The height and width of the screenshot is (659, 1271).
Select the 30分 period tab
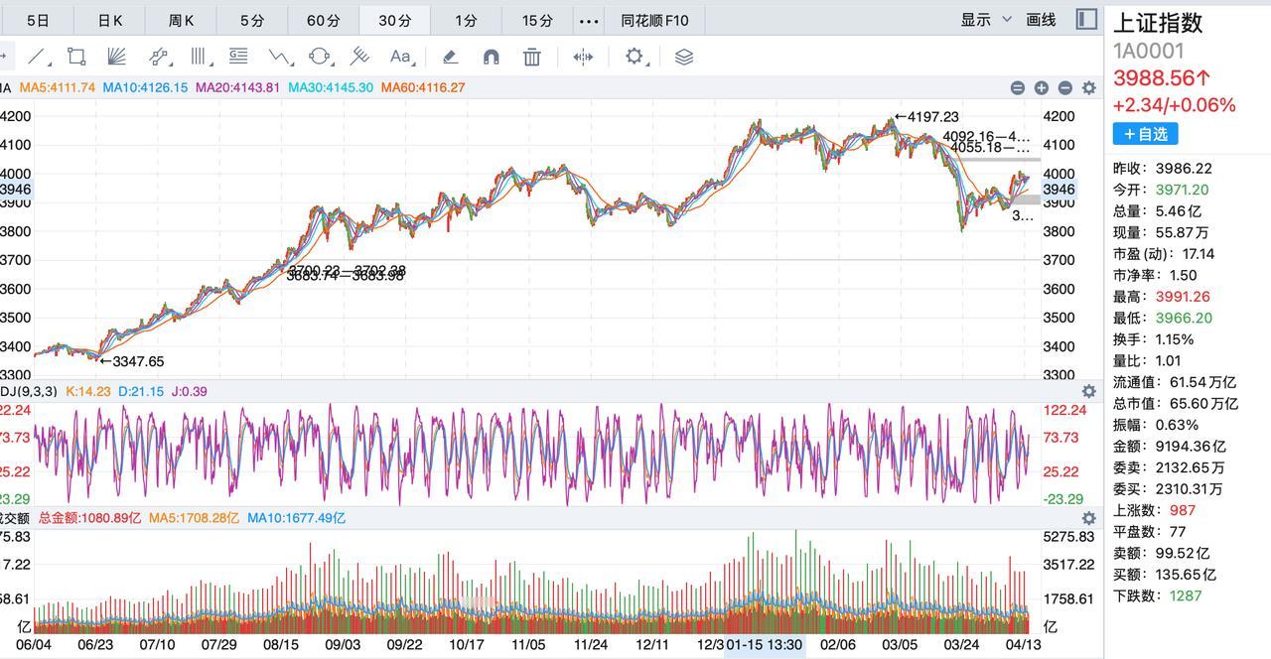click(394, 20)
